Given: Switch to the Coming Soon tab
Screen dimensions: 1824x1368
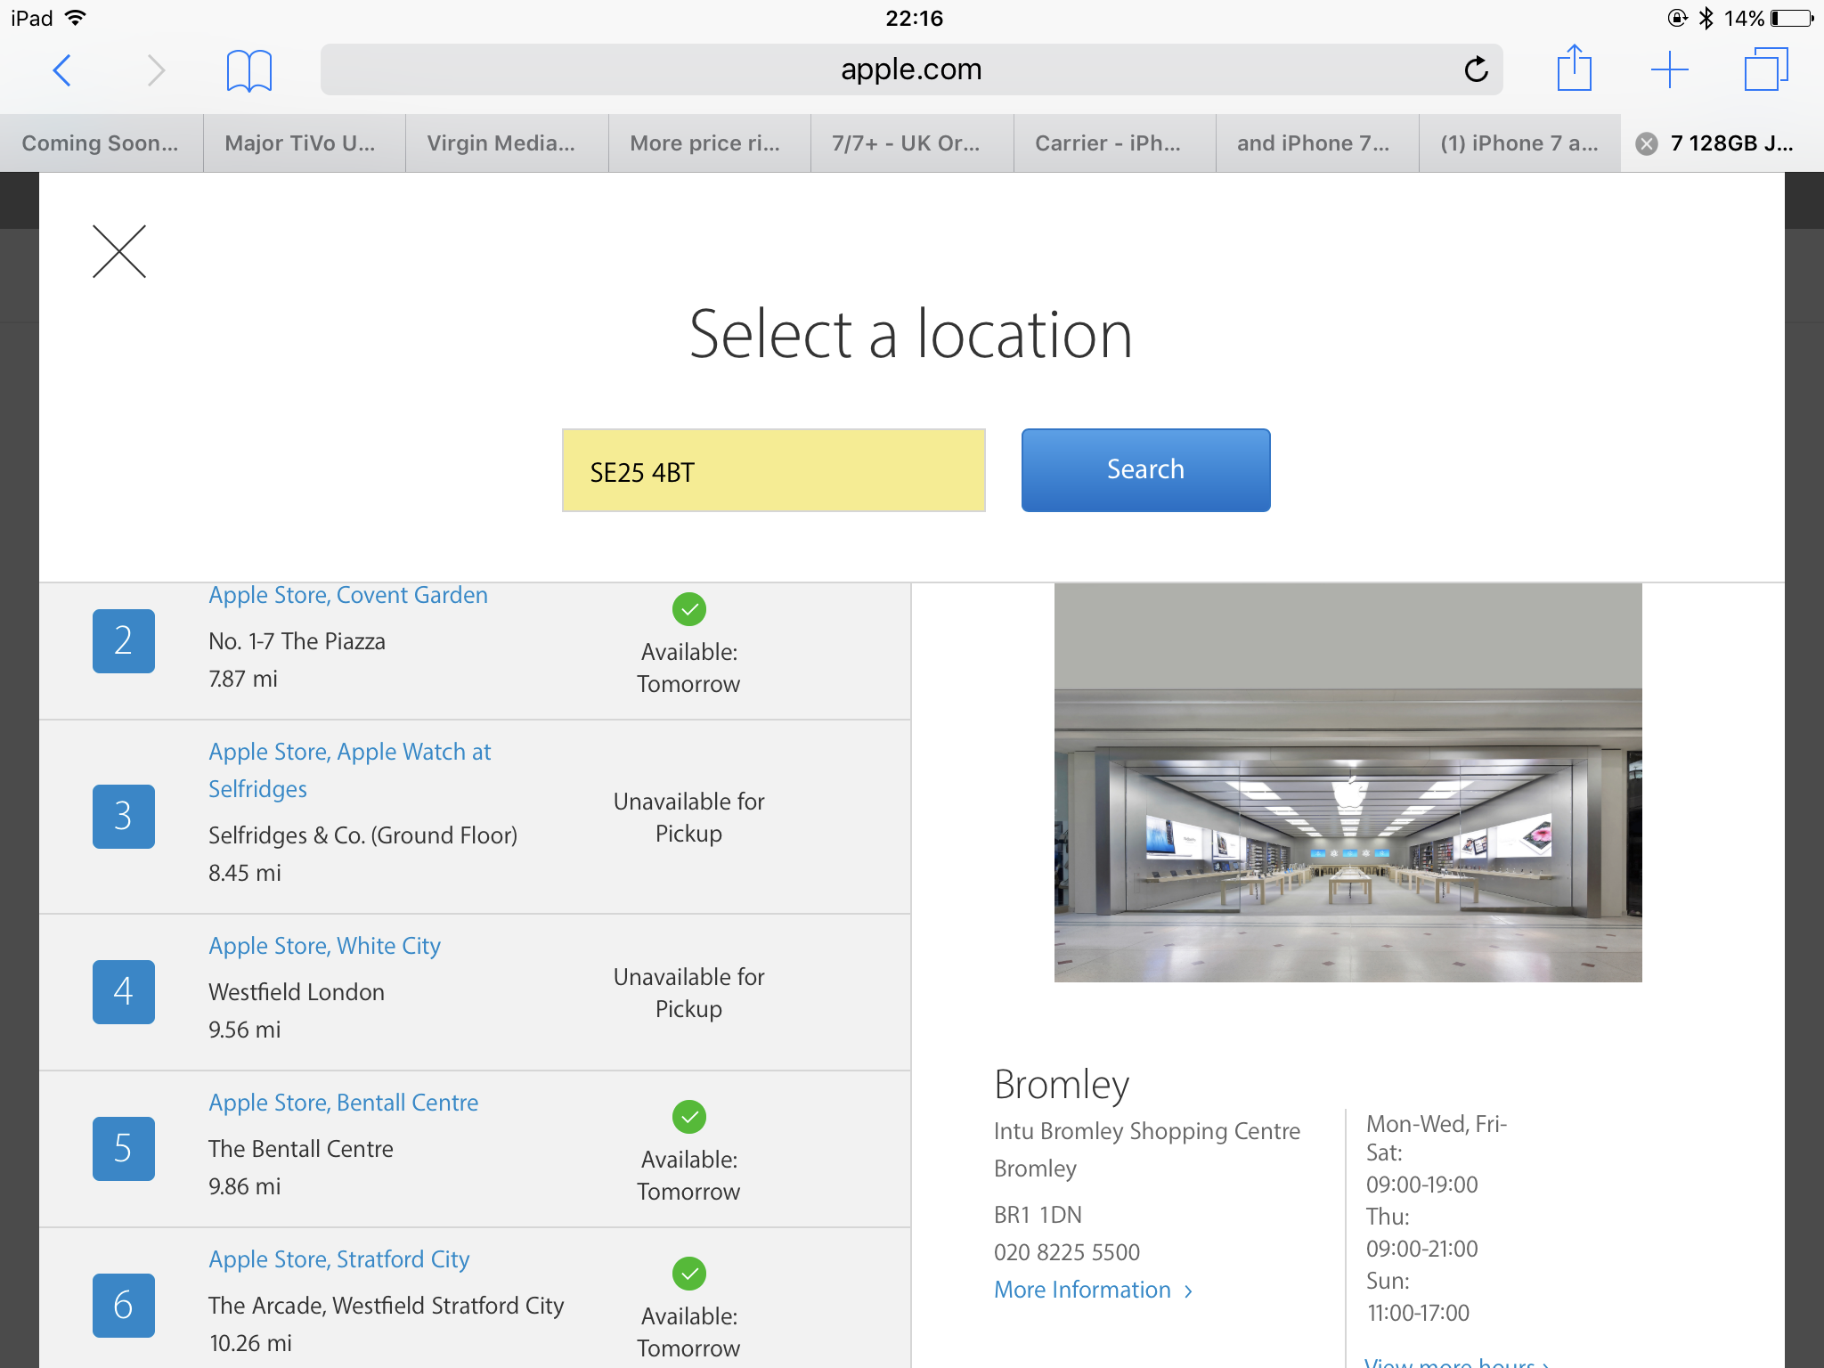Looking at the screenshot, I should pos(101,143).
